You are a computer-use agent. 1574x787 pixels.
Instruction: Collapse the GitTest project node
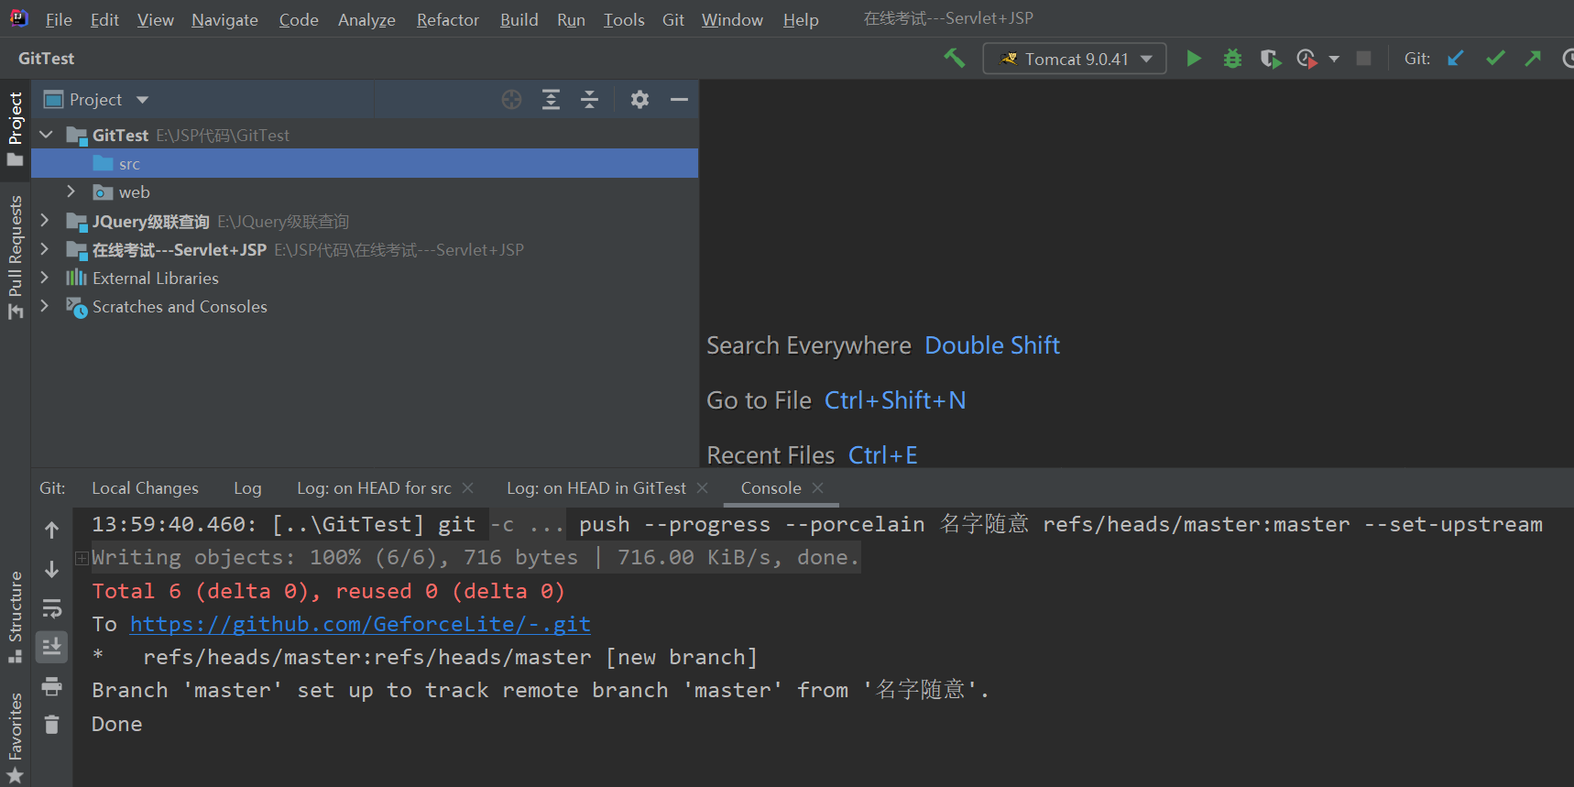pos(46,135)
